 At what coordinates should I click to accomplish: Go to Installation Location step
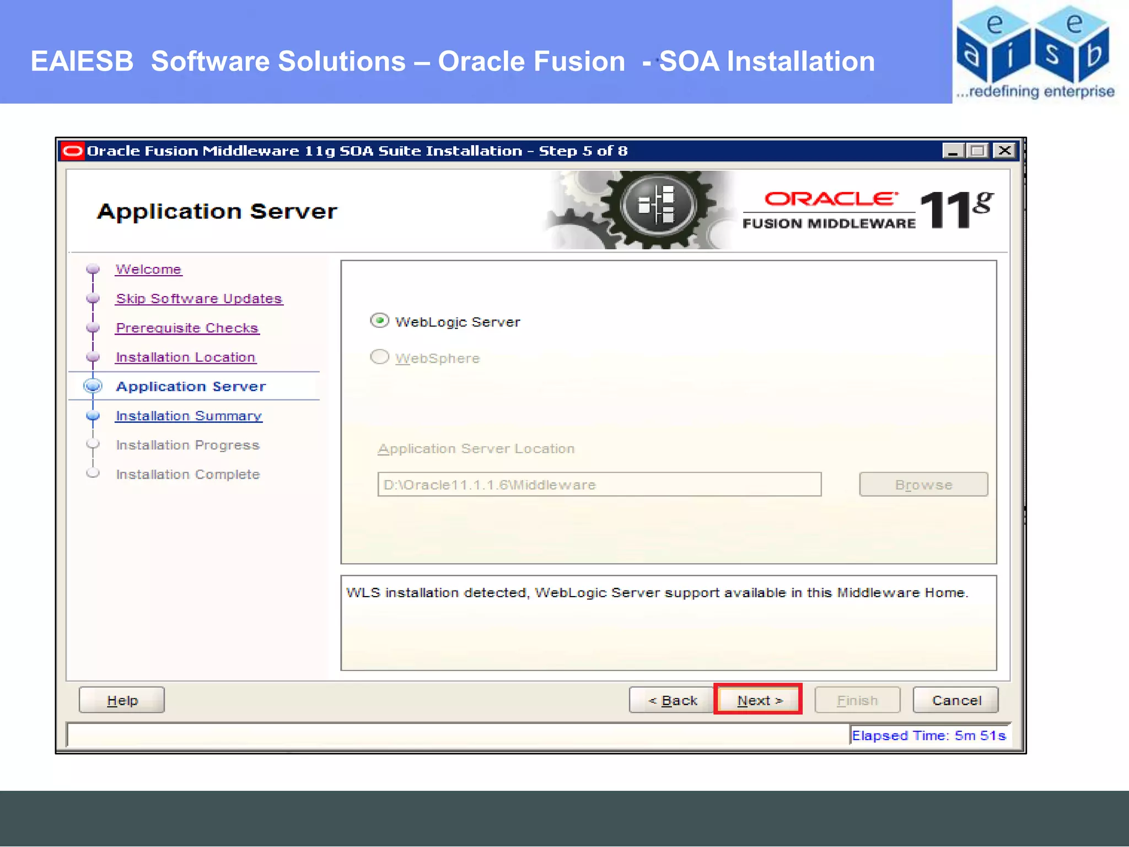(x=186, y=357)
